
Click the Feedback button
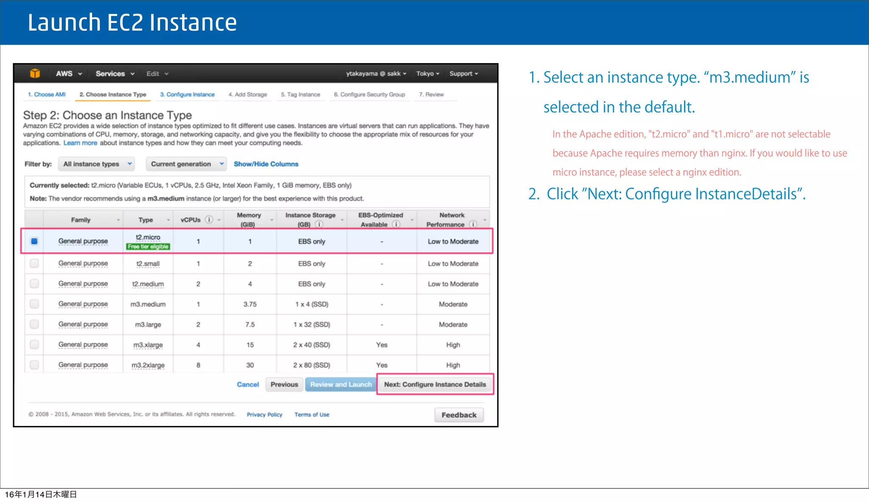click(x=459, y=415)
